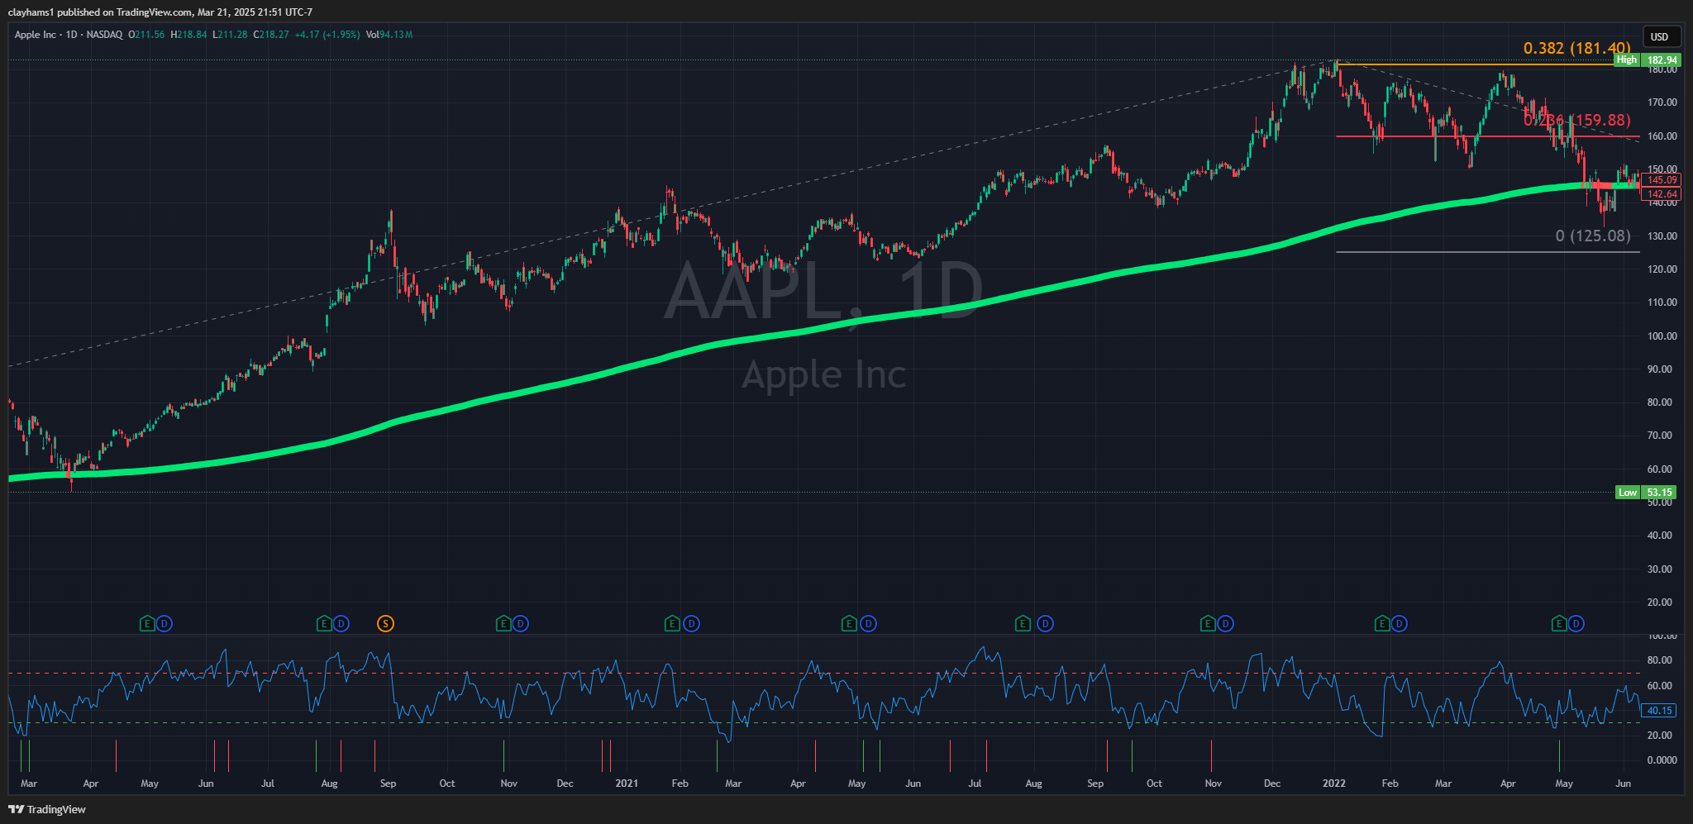The width and height of the screenshot is (1693, 824).
Task: Click the Low 53.15 price label
Action: click(1648, 493)
